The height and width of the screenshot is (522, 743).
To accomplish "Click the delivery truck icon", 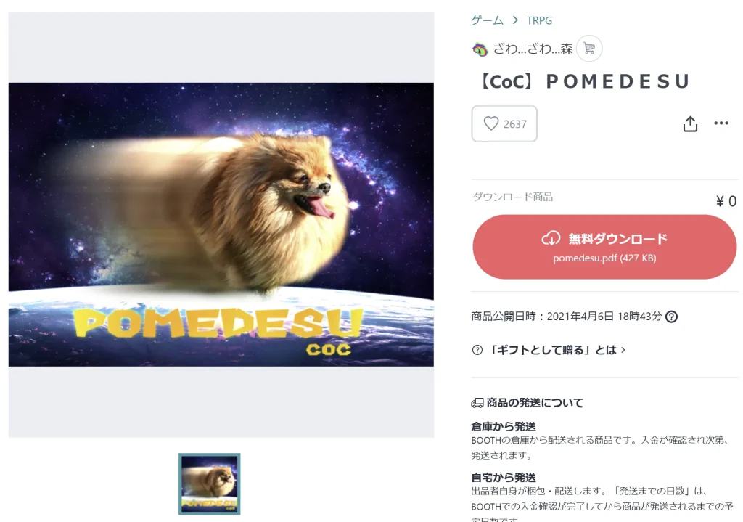I will point(477,403).
